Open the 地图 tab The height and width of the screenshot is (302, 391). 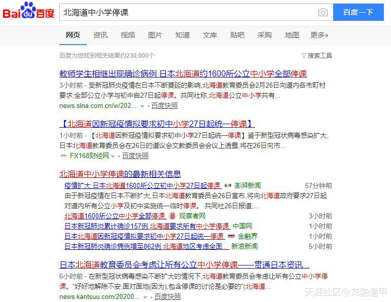tap(292, 35)
